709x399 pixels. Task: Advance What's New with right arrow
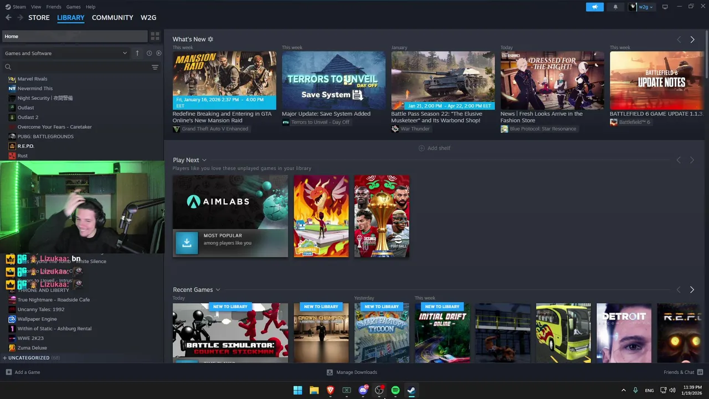[692, 39]
